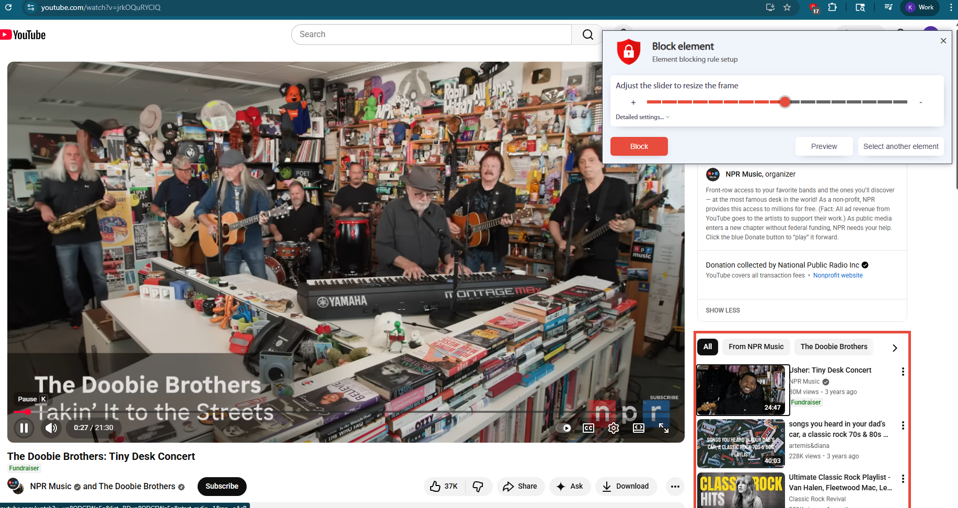Screen dimensions: 958x508
Task: Enter fullscreen mode
Action: [x=663, y=428]
